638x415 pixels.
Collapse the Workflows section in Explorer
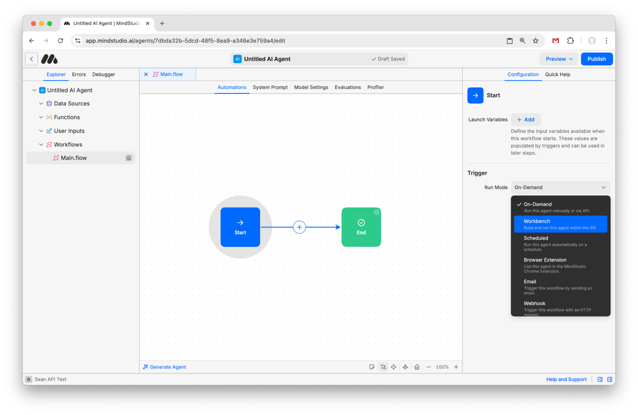41,144
